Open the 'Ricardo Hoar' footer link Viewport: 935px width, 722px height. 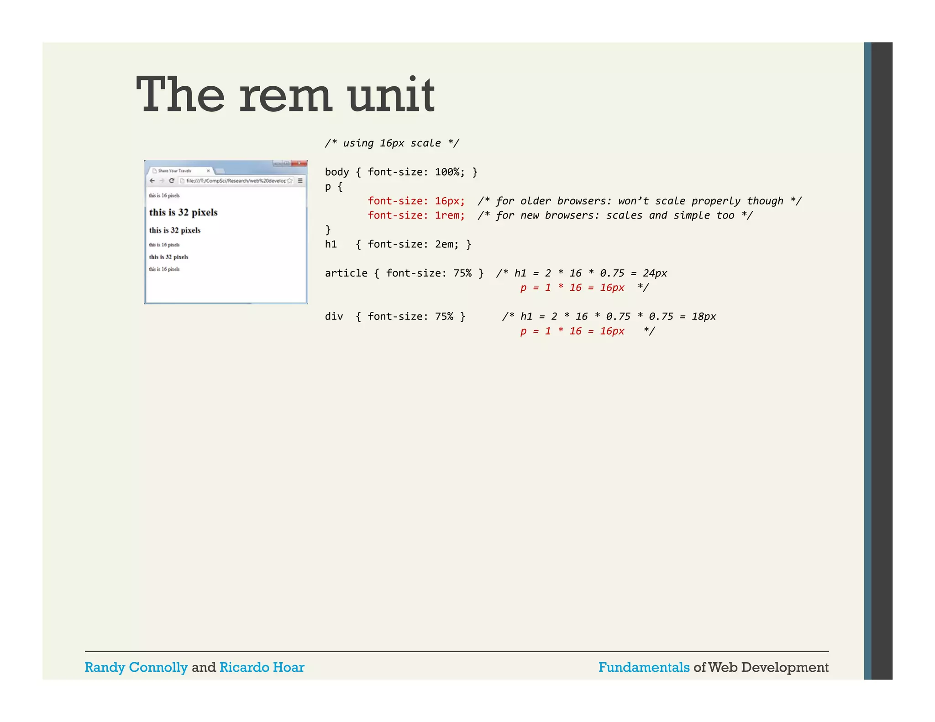tap(262, 667)
